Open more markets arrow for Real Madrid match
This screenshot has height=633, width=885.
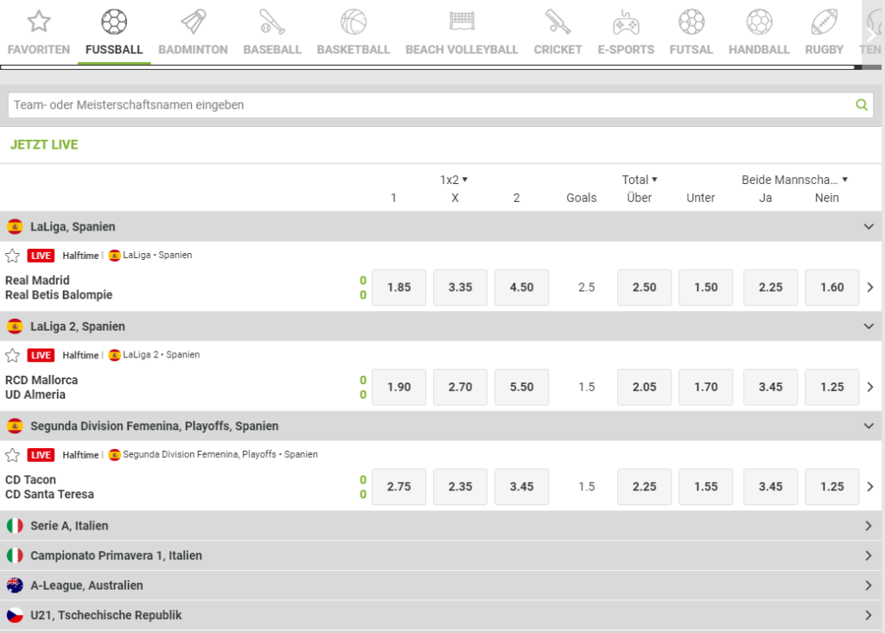pos(870,288)
